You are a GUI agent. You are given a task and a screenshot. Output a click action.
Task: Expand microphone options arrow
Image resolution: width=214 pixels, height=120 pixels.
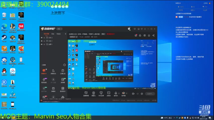pos(119,93)
